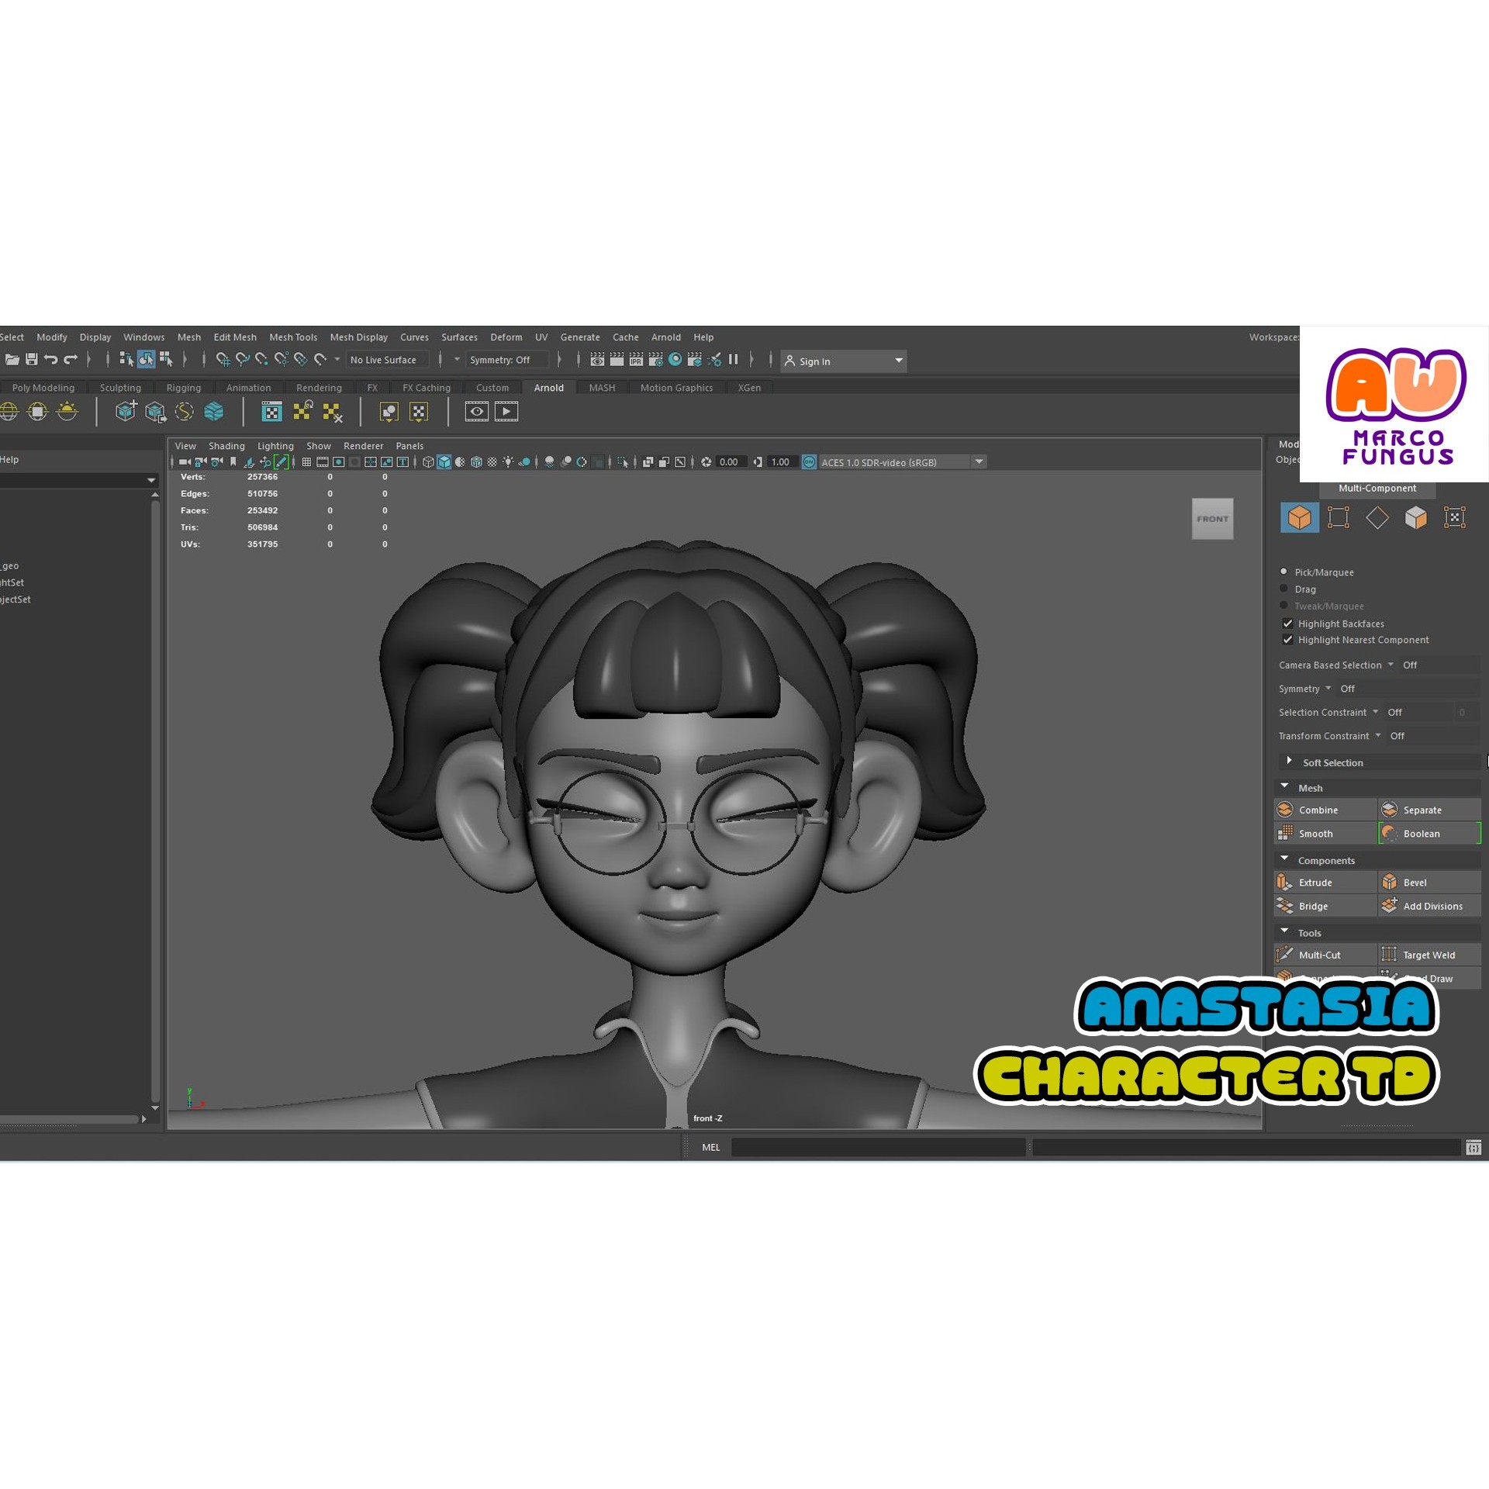Click the Arnold physical sky sun icon
The height and width of the screenshot is (1489, 1489).
[x=67, y=412]
